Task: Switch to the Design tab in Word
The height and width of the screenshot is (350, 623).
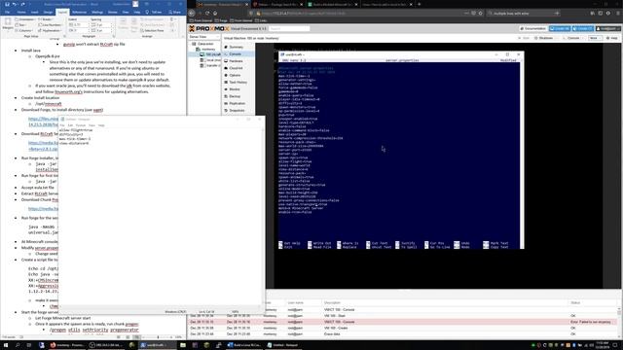Action: pos(48,13)
